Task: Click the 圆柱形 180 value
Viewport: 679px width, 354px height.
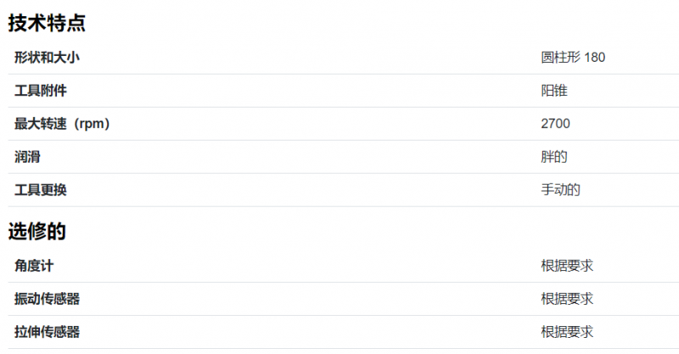Action: (573, 57)
